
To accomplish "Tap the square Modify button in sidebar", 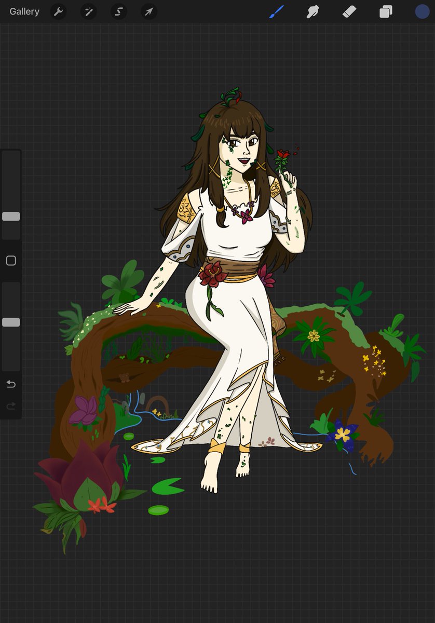I will point(11,261).
